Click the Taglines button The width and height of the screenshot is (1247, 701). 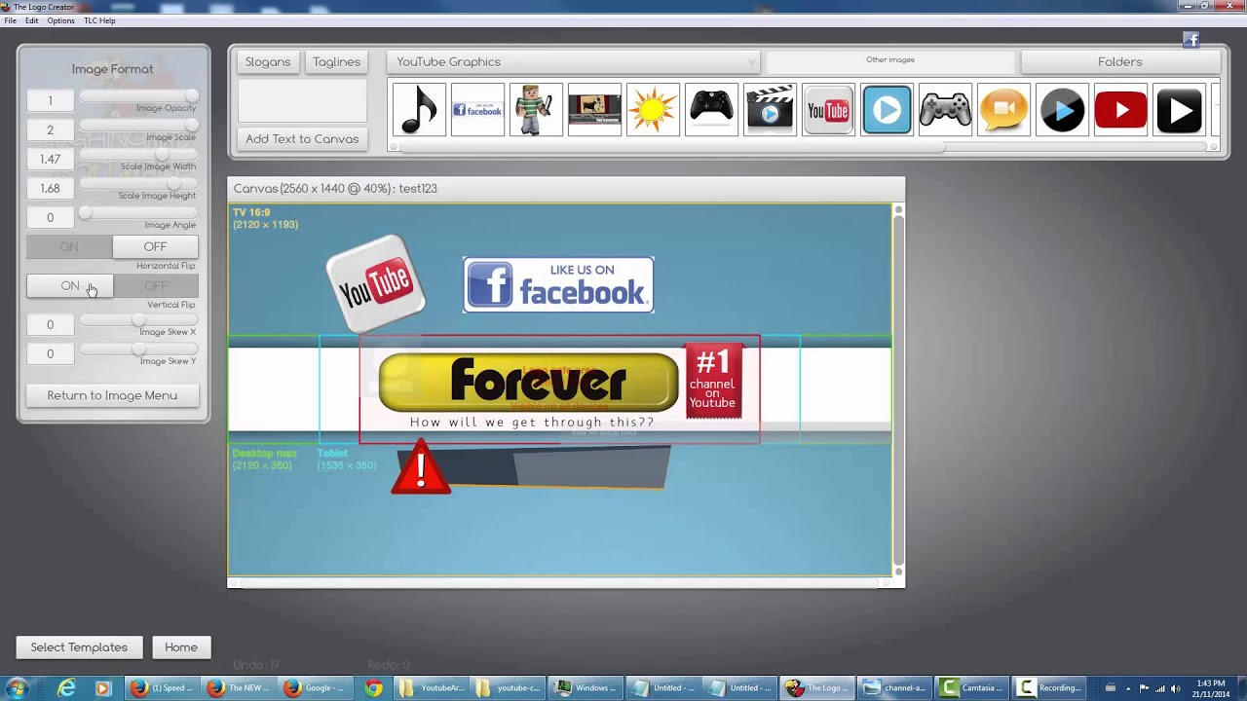click(x=336, y=61)
